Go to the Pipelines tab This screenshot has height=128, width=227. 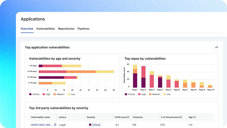(x=83, y=29)
